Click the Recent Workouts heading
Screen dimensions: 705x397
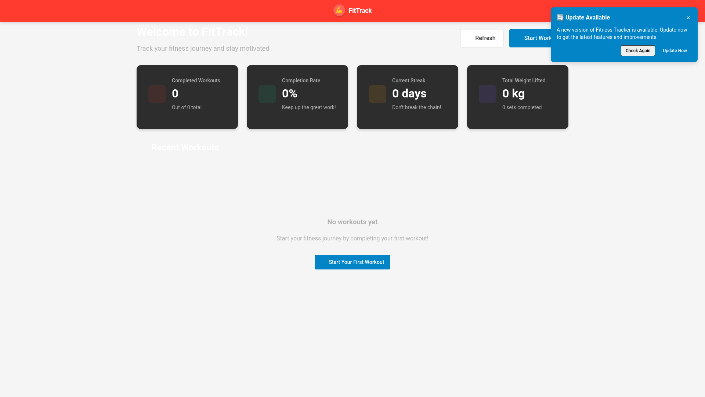point(185,147)
